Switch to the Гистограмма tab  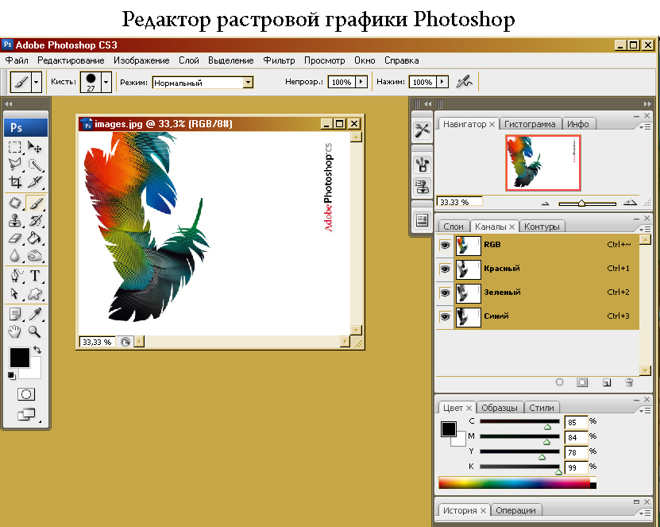pyautogui.click(x=530, y=124)
